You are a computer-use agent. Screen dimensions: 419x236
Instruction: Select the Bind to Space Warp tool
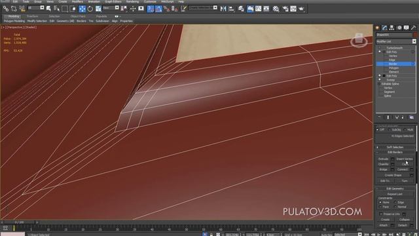pos(22,9)
